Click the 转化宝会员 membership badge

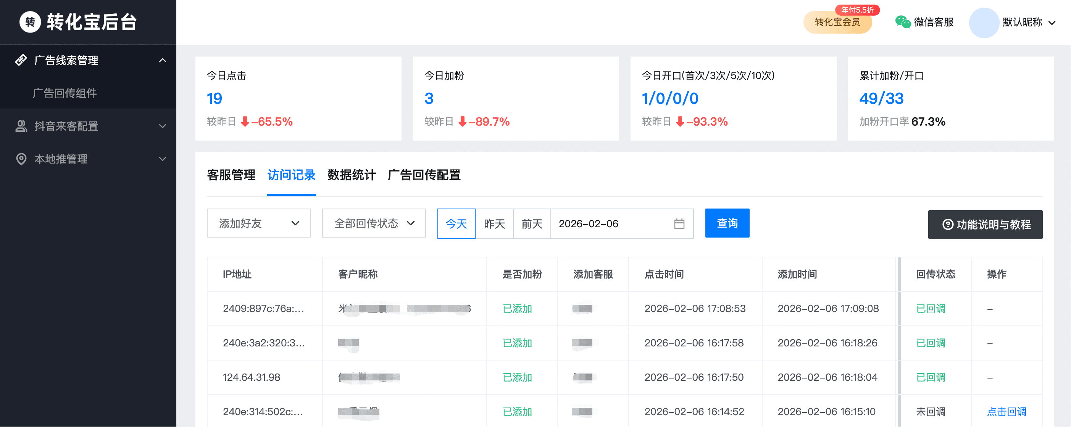[837, 23]
